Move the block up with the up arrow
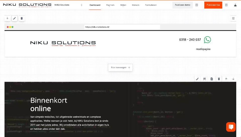241x137 pixels. 226,79
